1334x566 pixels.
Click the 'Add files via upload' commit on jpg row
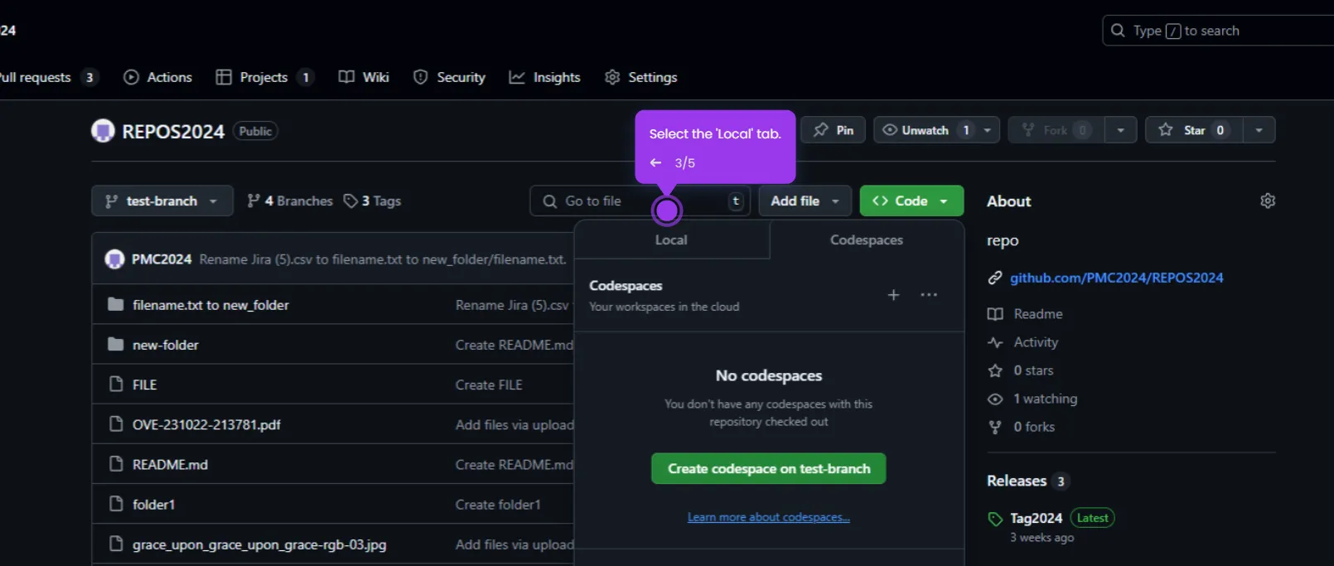click(x=514, y=544)
